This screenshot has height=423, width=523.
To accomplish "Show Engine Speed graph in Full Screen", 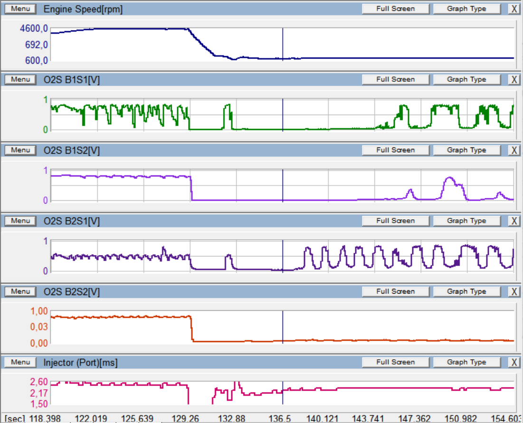I will tap(395, 9).
